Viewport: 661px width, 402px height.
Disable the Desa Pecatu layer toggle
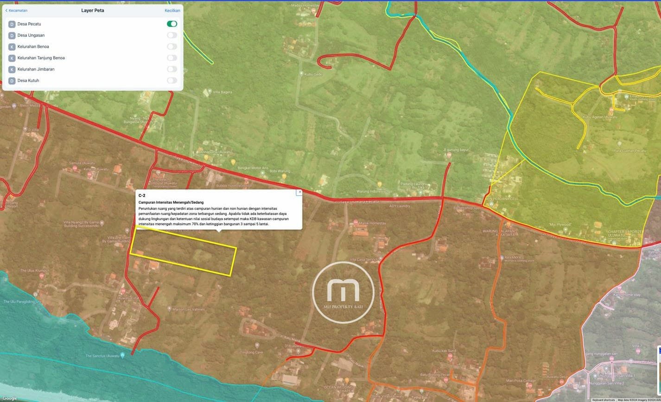(172, 24)
